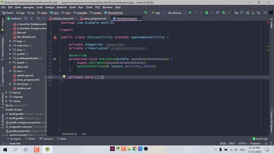Click the override gutter icon on line 15

tap(54, 59)
